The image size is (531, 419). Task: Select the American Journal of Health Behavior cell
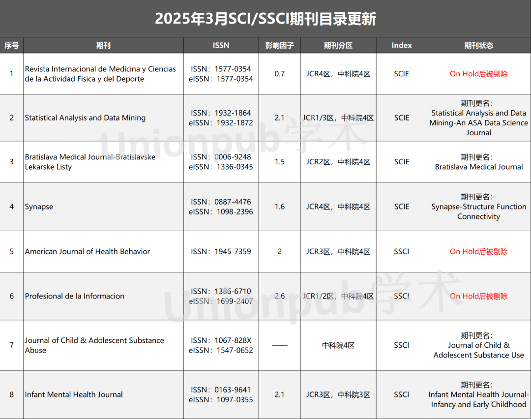click(x=103, y=252)
